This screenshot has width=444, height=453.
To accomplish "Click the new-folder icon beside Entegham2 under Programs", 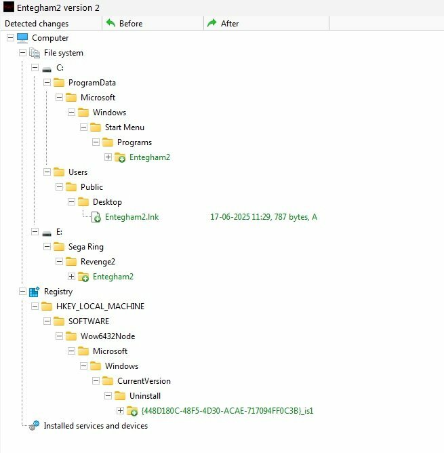I will click(120, 157).
